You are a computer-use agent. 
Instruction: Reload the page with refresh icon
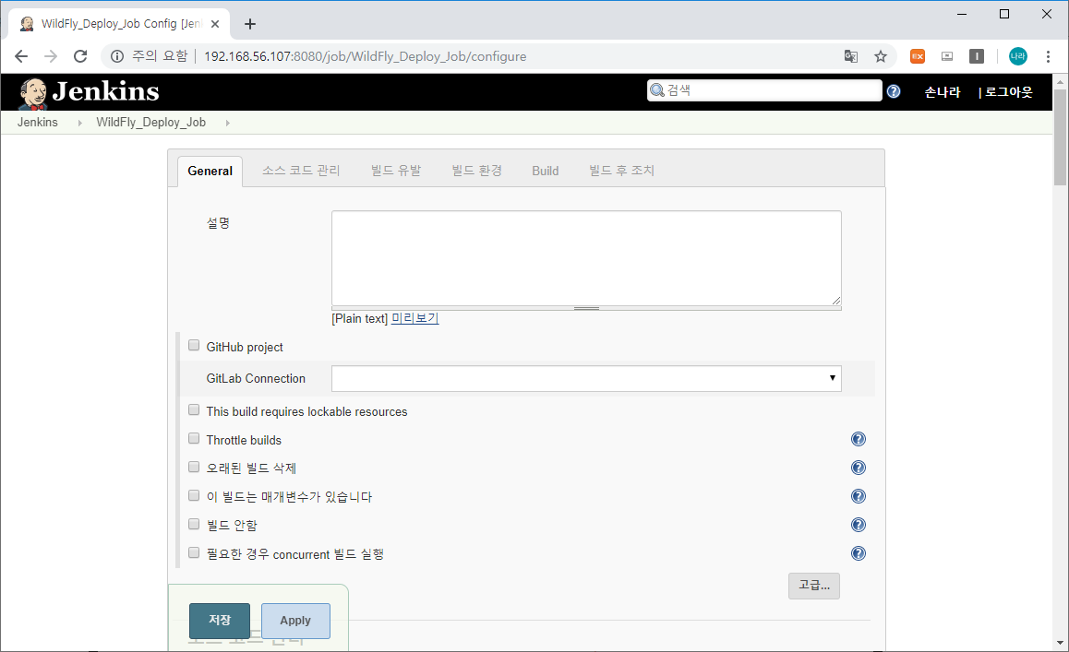(x=80, y=56)
